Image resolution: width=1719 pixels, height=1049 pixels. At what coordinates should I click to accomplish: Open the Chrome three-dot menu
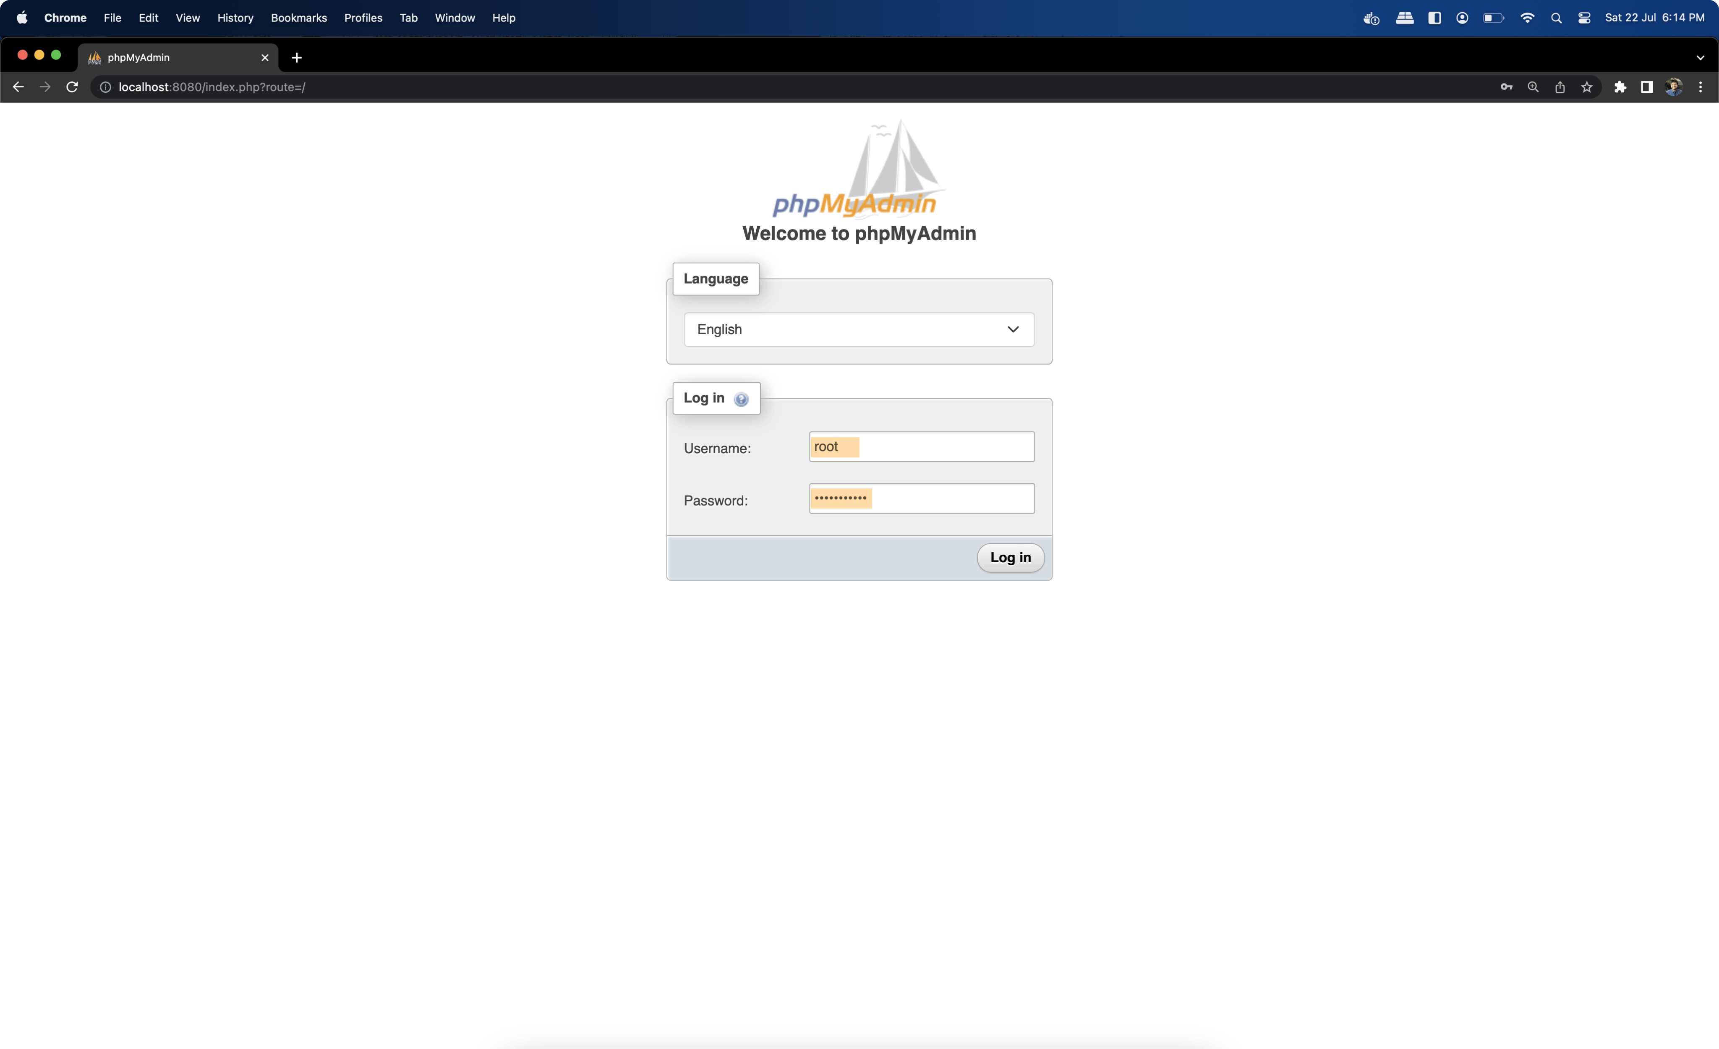[1701, 87]
